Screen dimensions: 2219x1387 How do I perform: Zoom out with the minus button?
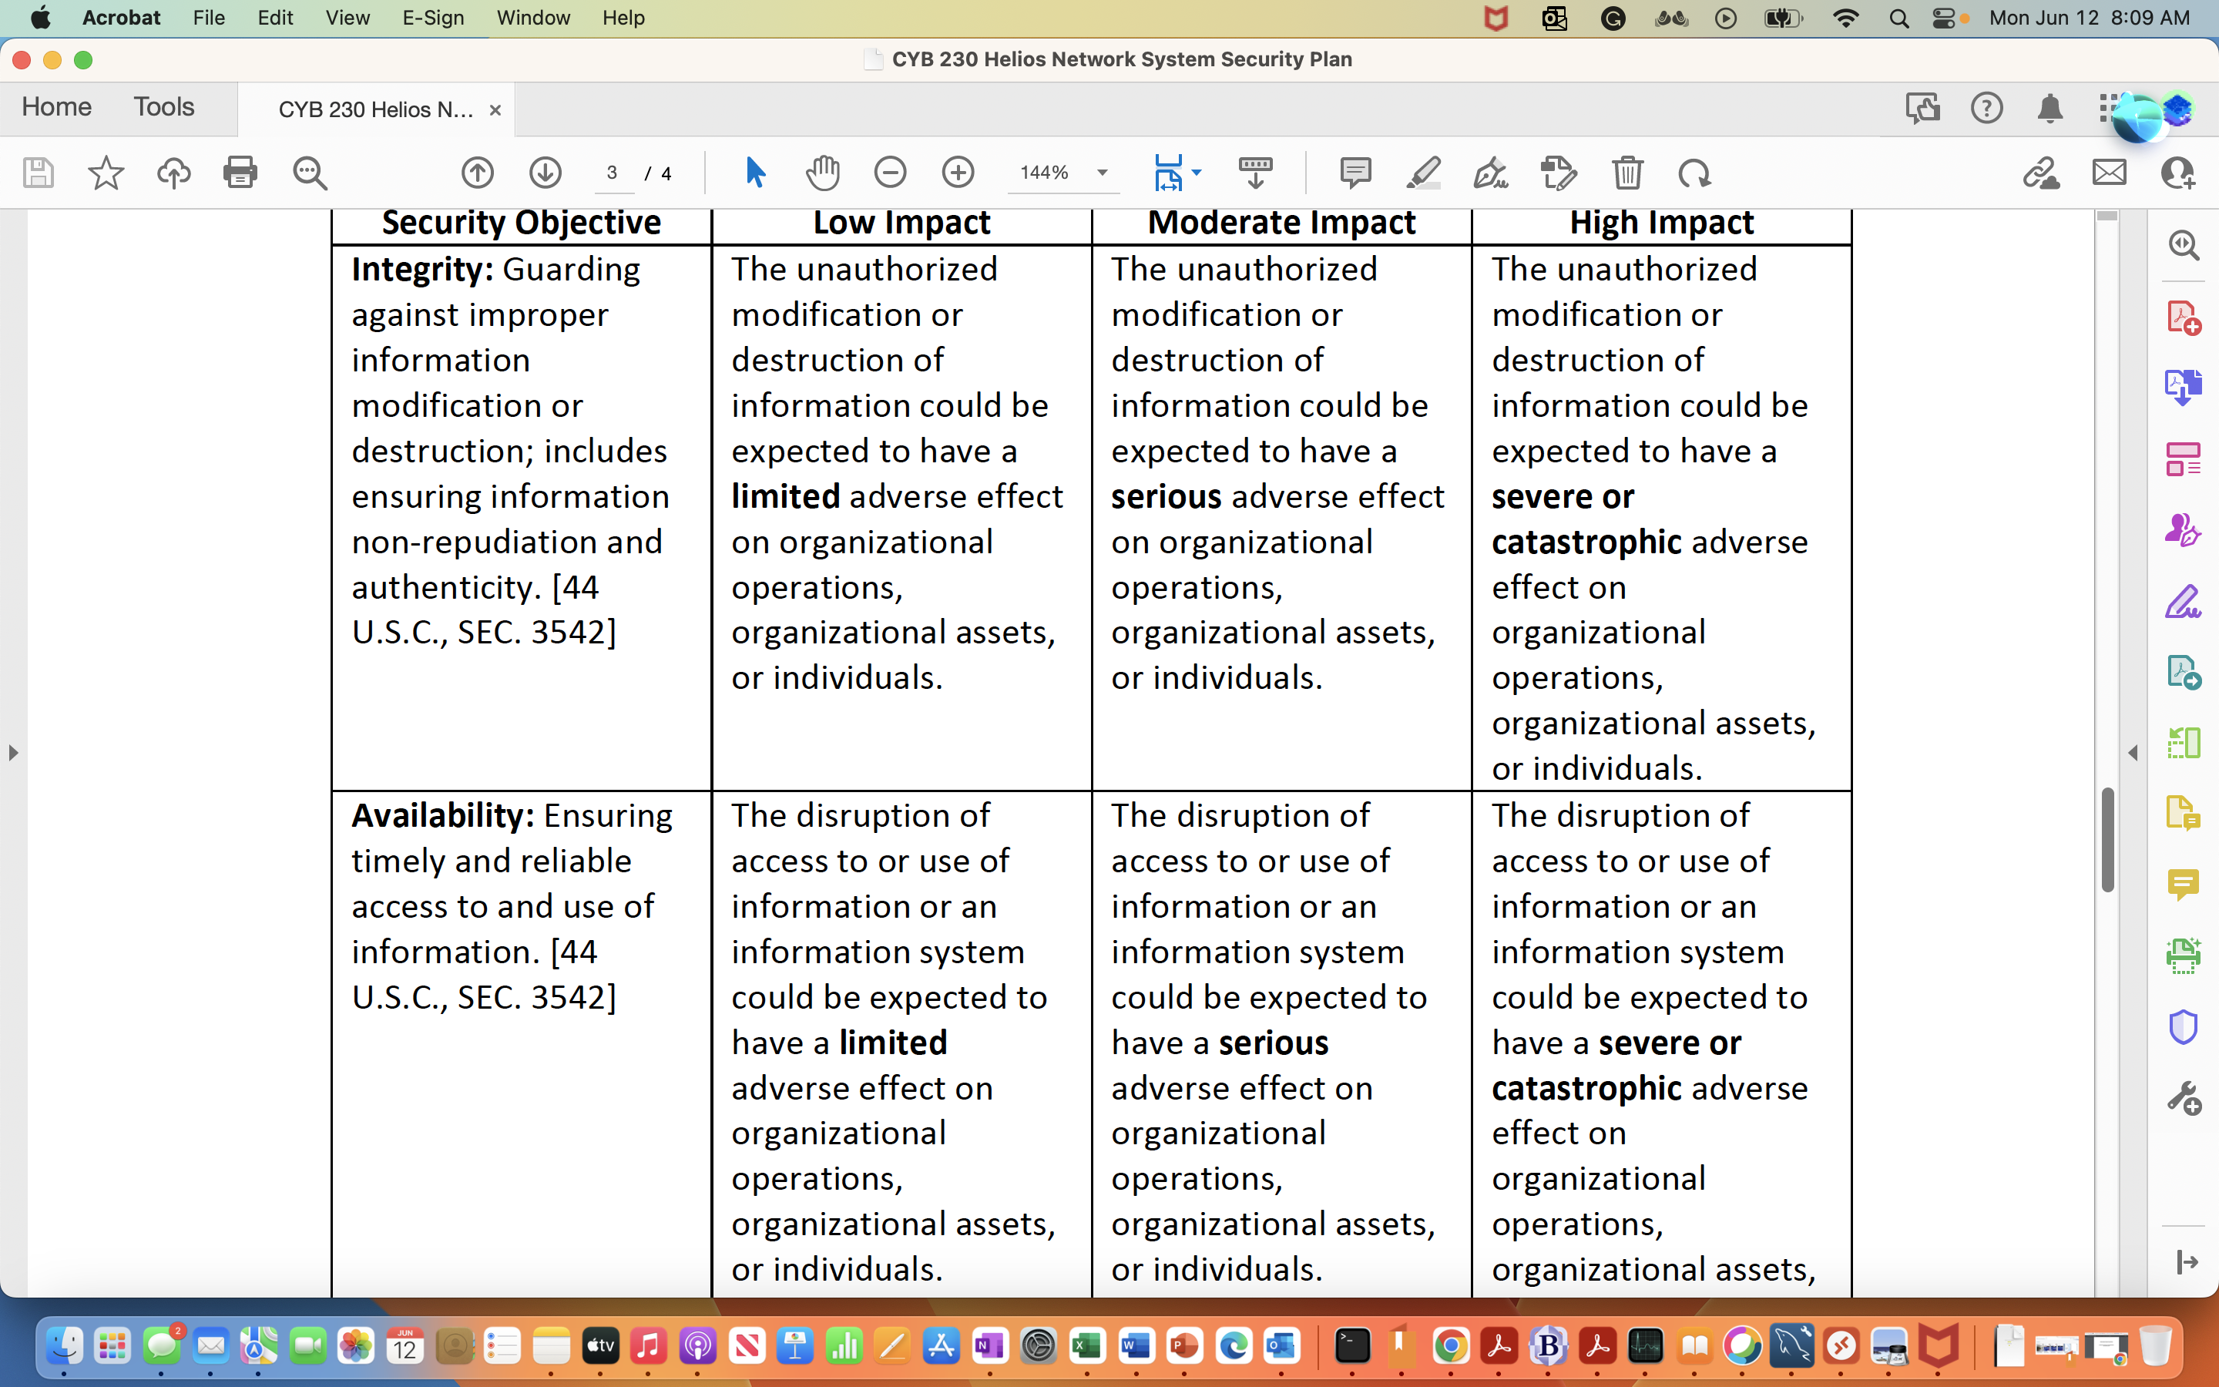891,173
